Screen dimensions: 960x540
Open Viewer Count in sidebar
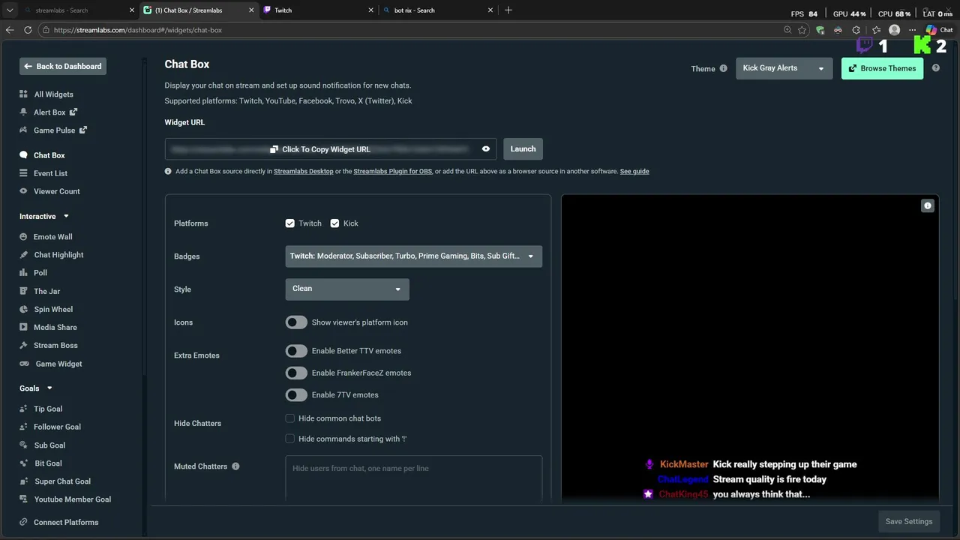pos(56,191)
